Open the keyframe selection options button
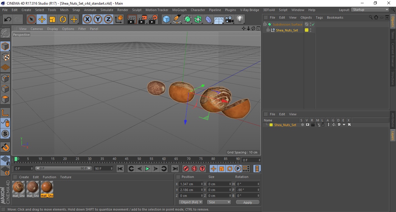 click(x=202, y=169)
